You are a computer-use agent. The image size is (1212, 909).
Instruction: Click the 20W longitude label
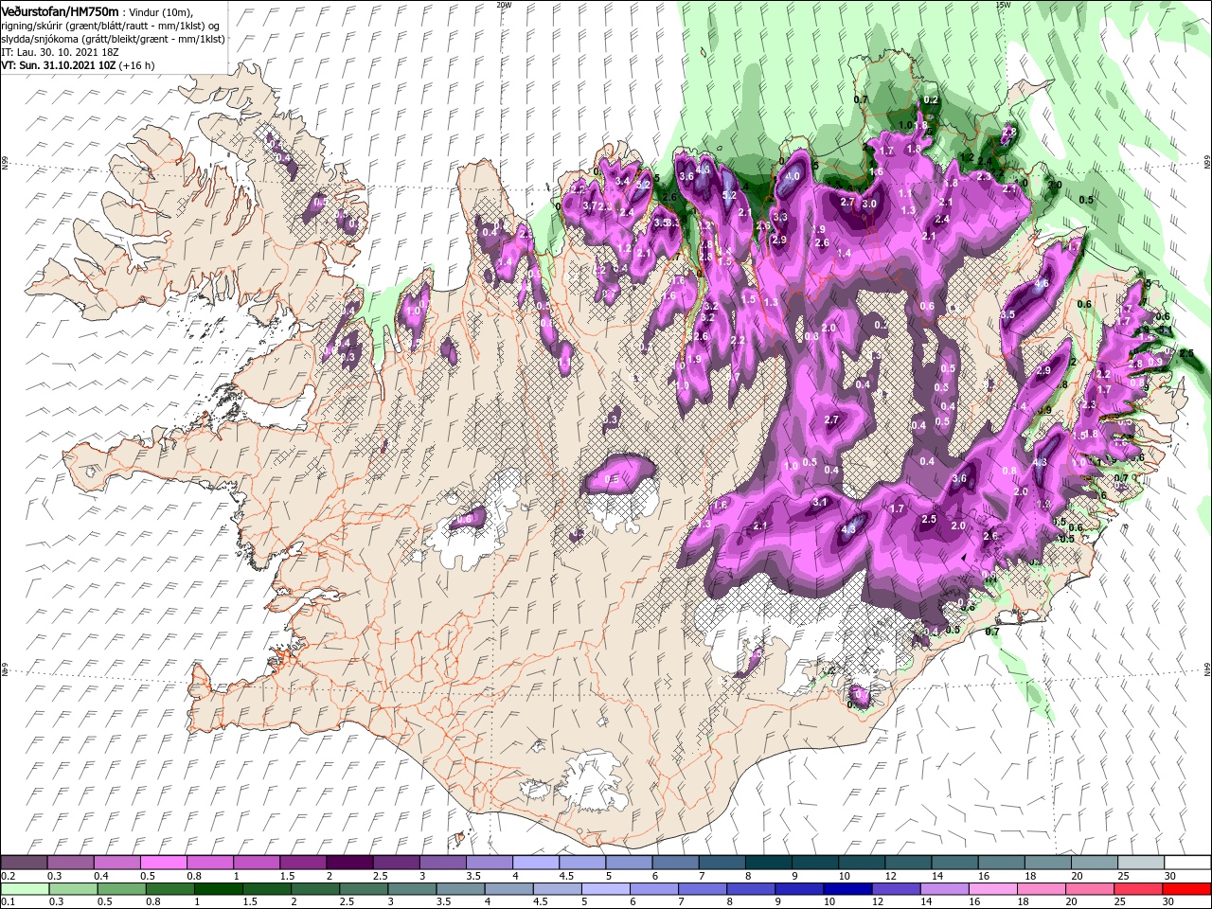click(x=504, y=5)
